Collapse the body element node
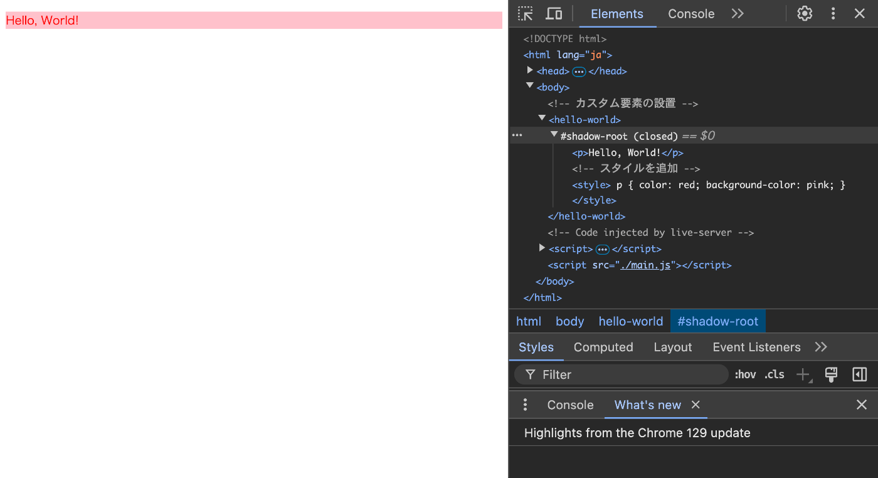The height and width of the screenshot is (478, 878). click(530, 86)
